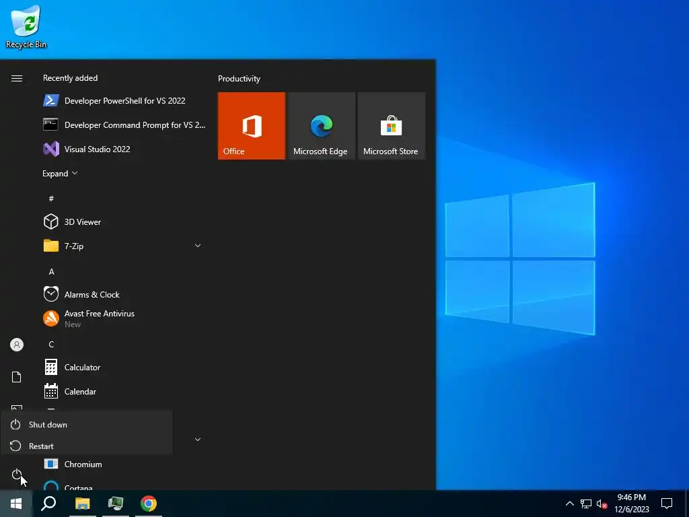The height and width of the screenshot is (517, 689).
Task: Click the Windows Start button
Action: [16, 504]
